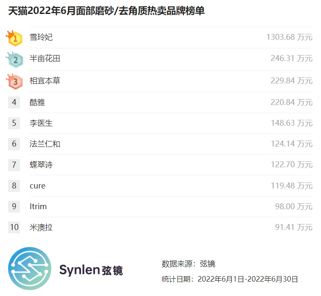
Task: Click the Synlen 弦镜 wordmark
Action: (x=91, y=270)
